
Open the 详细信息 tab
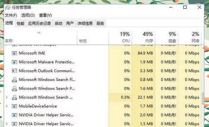(85, 24)
